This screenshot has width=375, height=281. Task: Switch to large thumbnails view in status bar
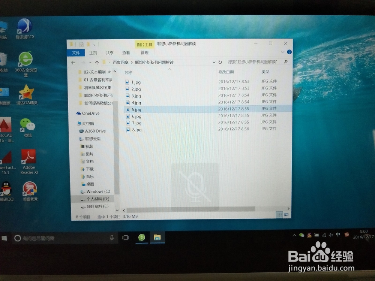285,214
